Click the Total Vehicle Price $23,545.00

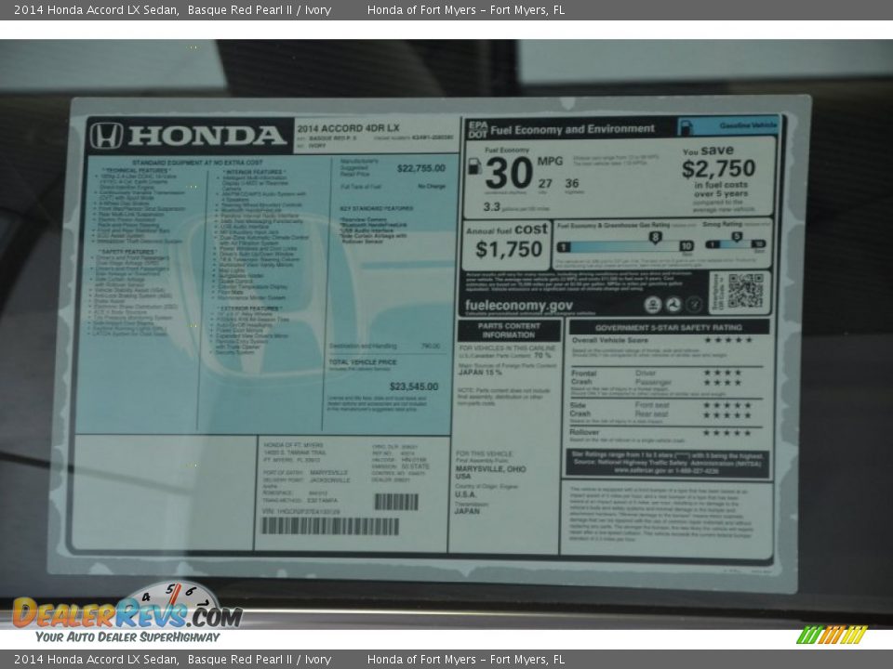(x=414, y=387)
